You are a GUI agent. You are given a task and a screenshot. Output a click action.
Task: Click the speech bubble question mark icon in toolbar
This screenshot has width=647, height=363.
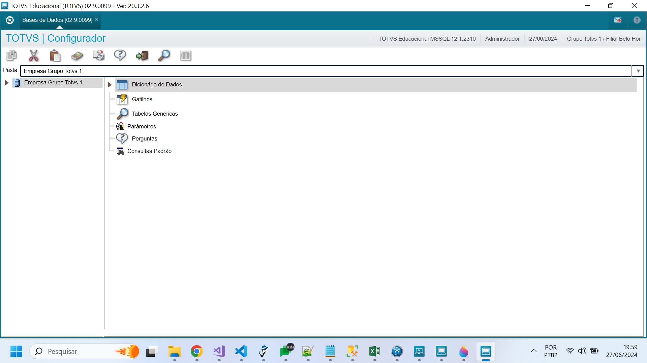[120, 55]
